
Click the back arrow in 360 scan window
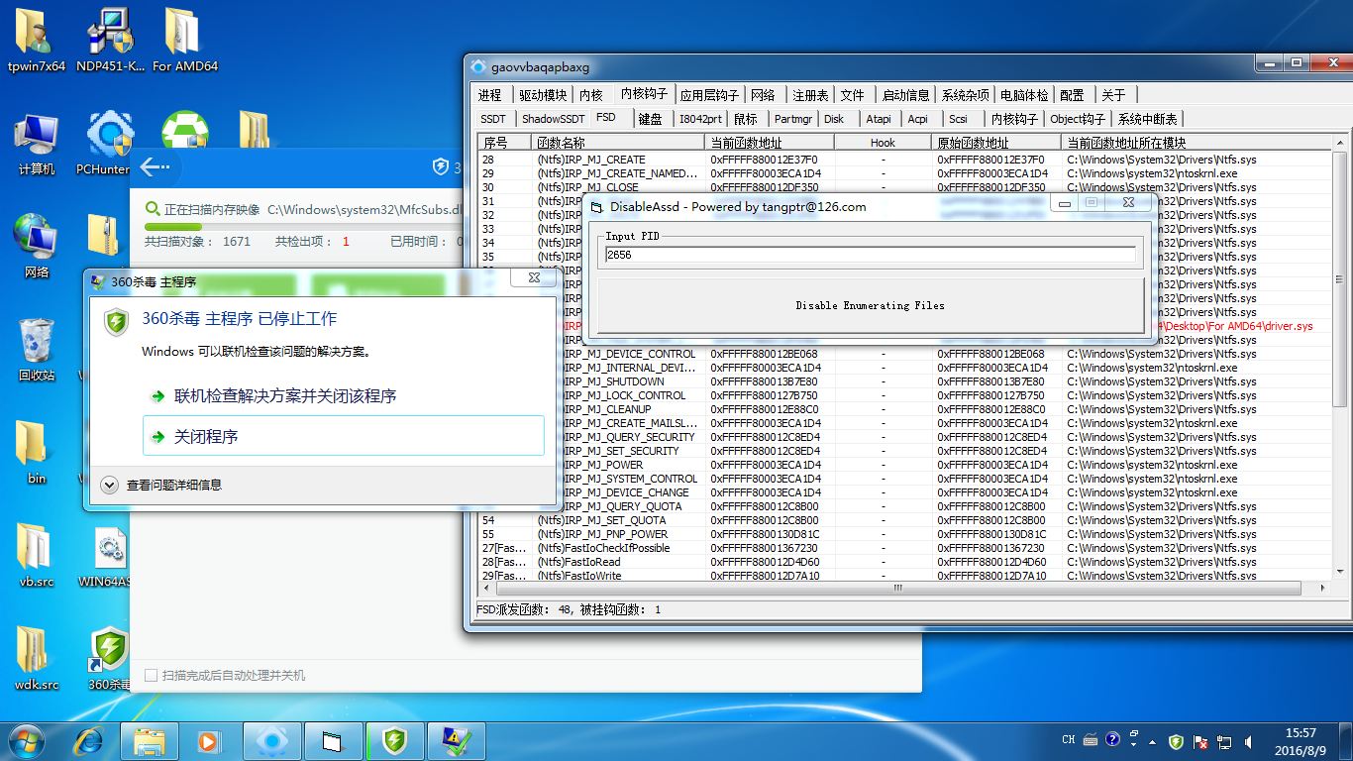coord(156,167)
